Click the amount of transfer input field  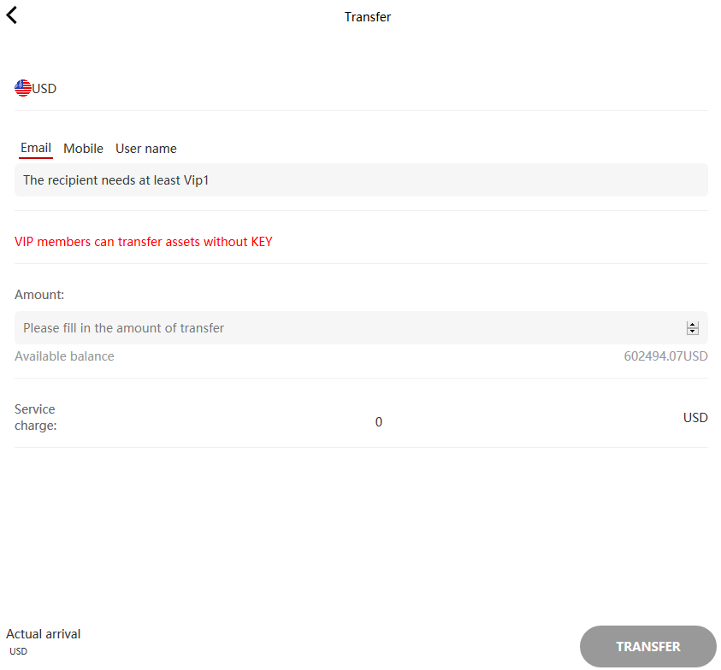click(342, 327)
